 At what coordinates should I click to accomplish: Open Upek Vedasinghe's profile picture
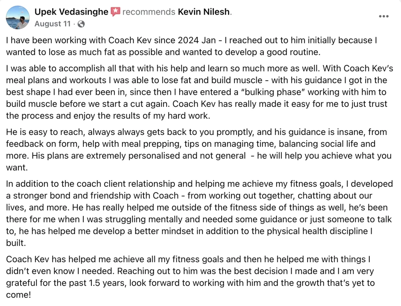coord(17,17)
